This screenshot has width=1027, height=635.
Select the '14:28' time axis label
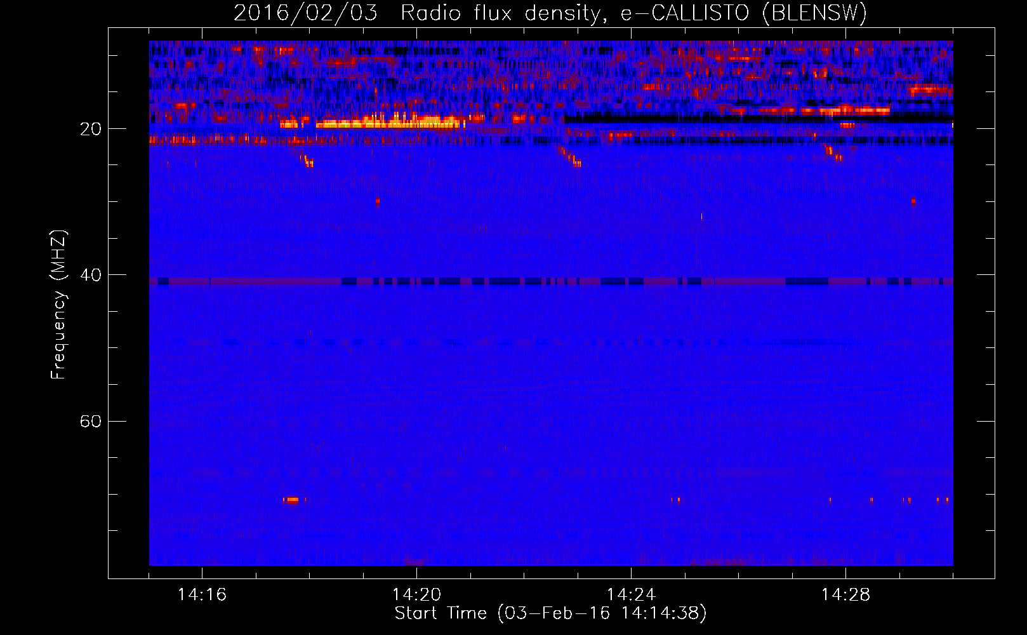click(x=845, y=594)
